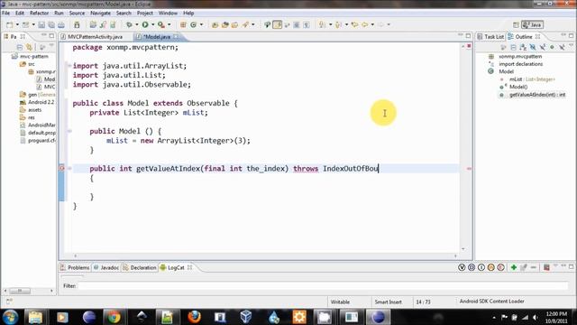Collapse All in Package Explorer
Image resolution: width=577 pixels, height=325 pixels.
click(20, 47)
